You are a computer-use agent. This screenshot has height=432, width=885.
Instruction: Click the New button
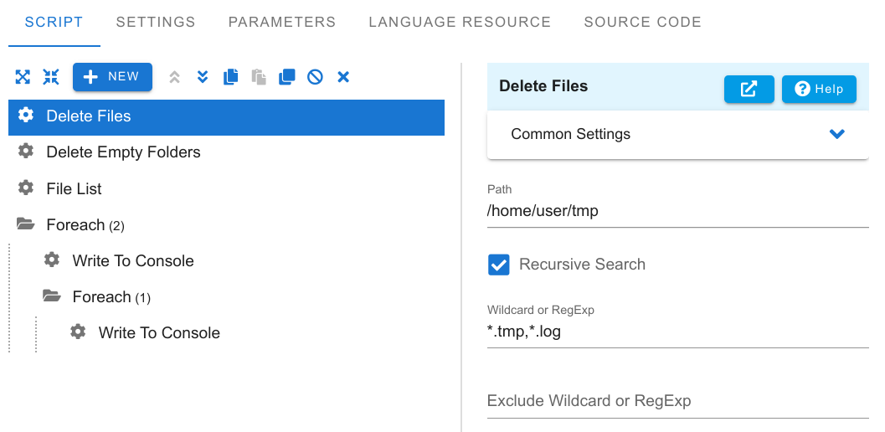112,77
